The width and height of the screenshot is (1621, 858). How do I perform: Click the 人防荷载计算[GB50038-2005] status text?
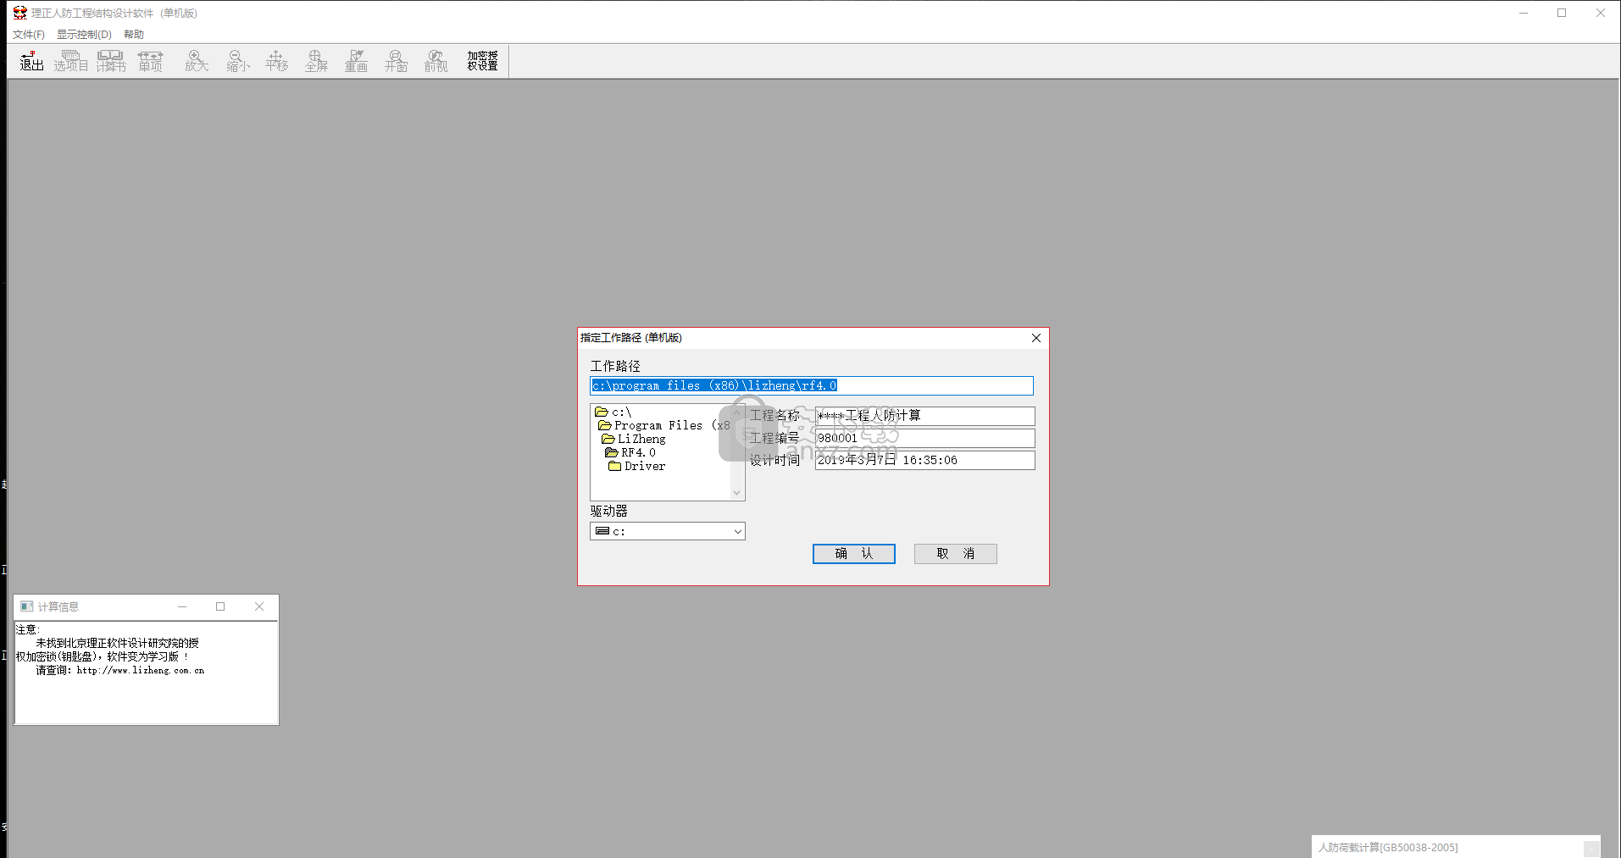click(1387, 847)
